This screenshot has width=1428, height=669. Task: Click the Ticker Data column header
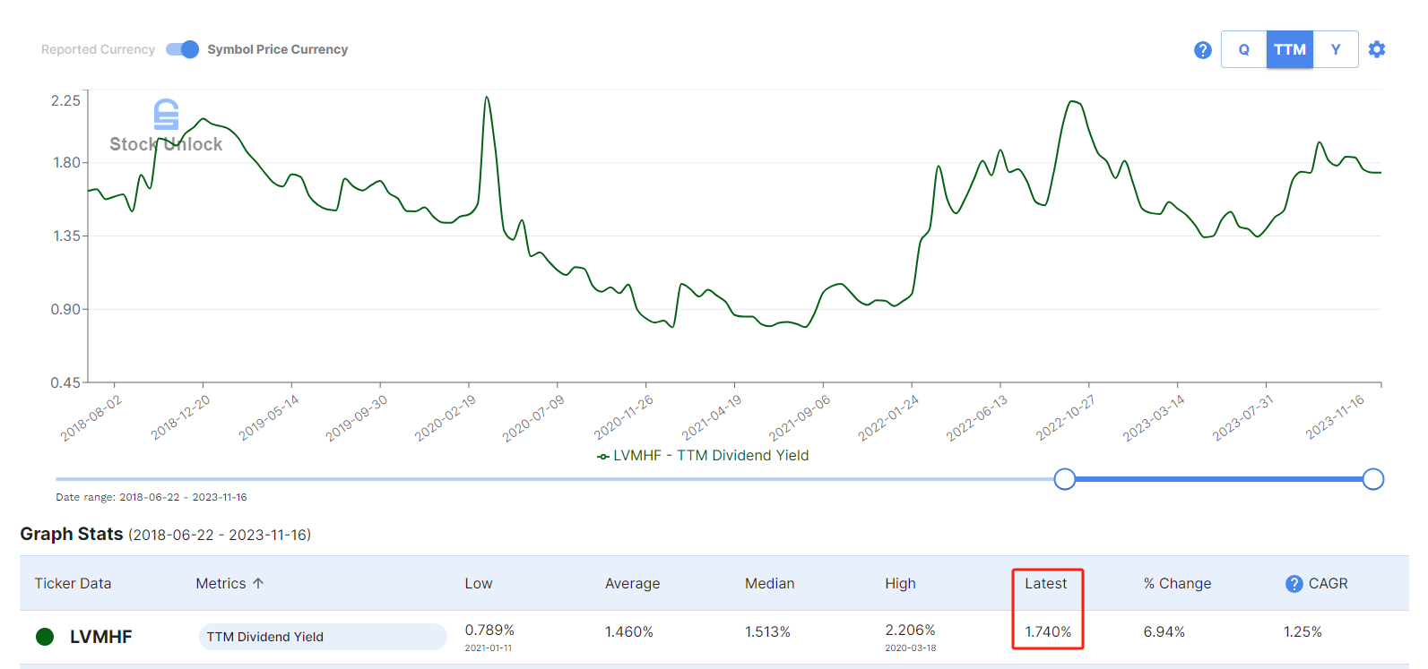[x=73, y=584]
